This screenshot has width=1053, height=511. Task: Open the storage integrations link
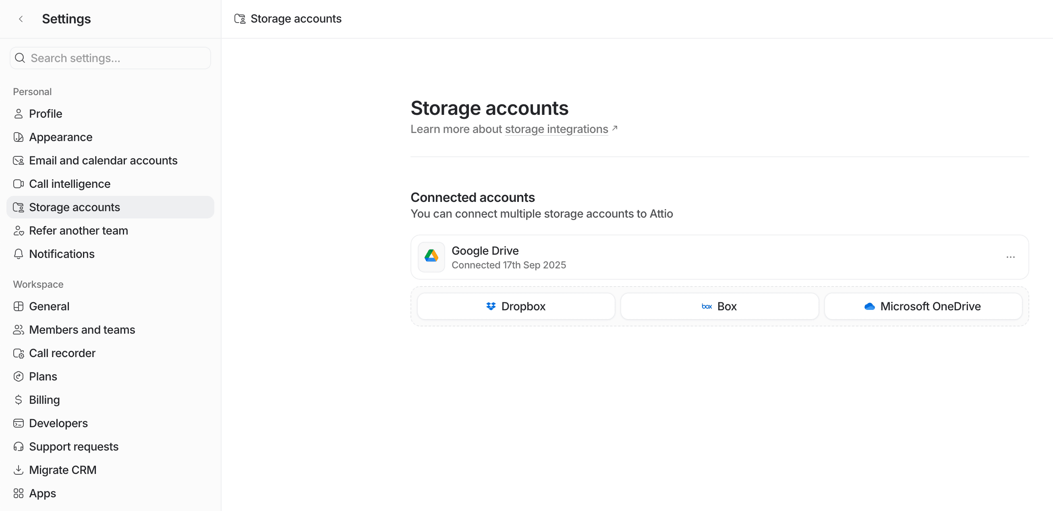point(556,129)
